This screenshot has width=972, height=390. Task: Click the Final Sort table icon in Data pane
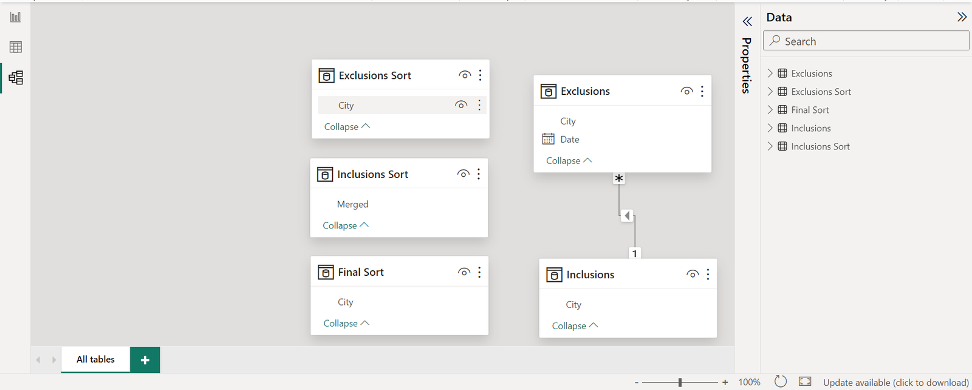(x=782, y=110)
